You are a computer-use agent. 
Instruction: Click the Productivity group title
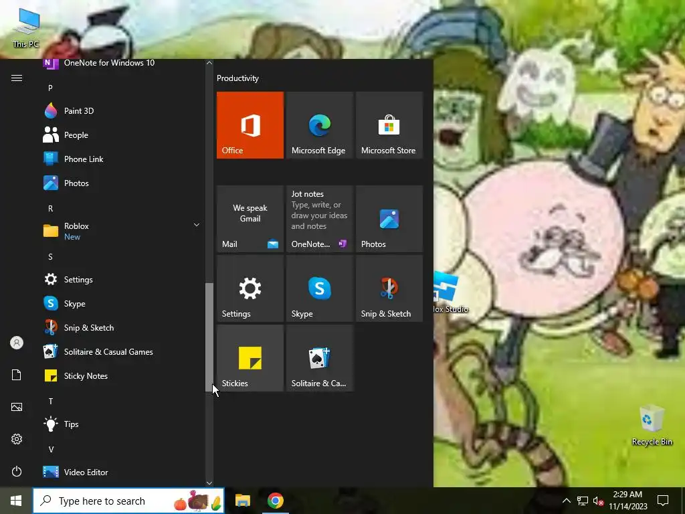(237, 78)
